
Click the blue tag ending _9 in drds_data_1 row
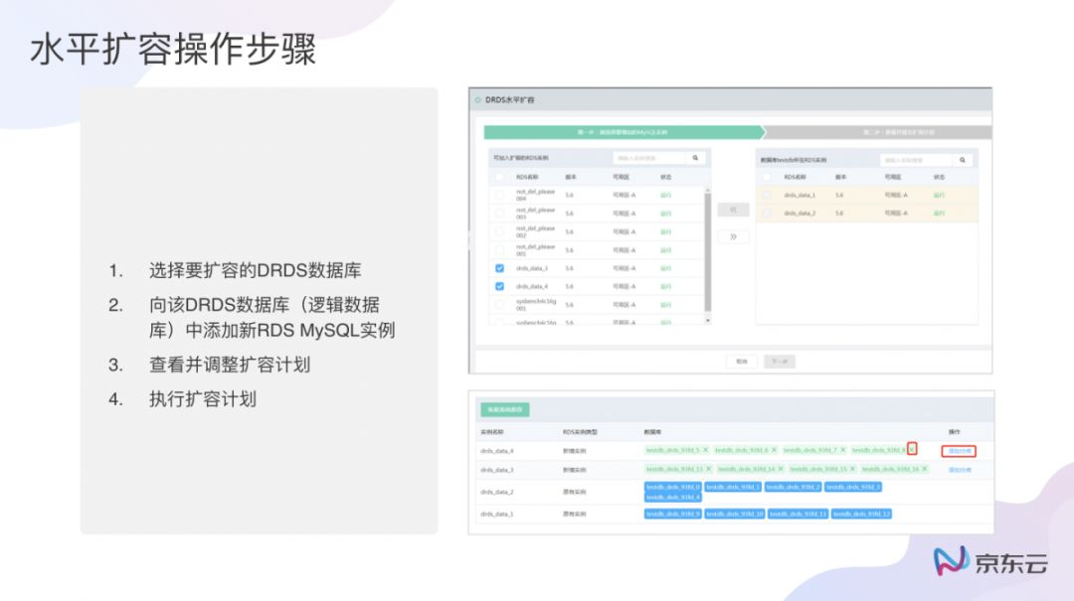tap(672, 514)
